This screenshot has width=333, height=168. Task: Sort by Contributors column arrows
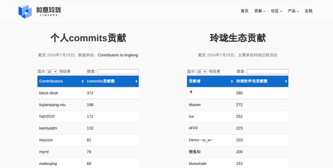tap(82, 81)
